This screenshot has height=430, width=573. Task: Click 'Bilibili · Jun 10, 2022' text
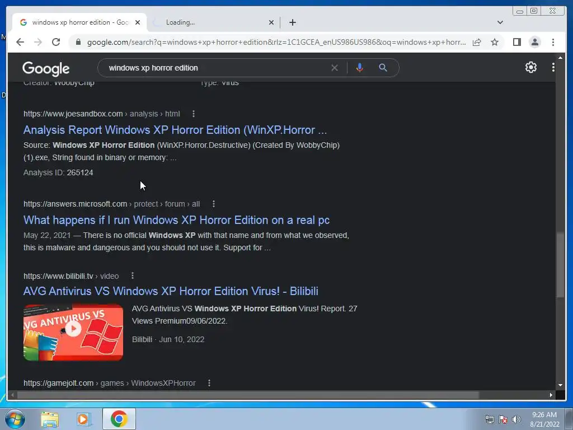[168, 339]
